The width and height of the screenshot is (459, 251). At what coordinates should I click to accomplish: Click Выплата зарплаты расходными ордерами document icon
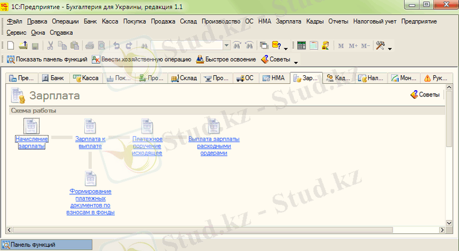click(213, 126)
